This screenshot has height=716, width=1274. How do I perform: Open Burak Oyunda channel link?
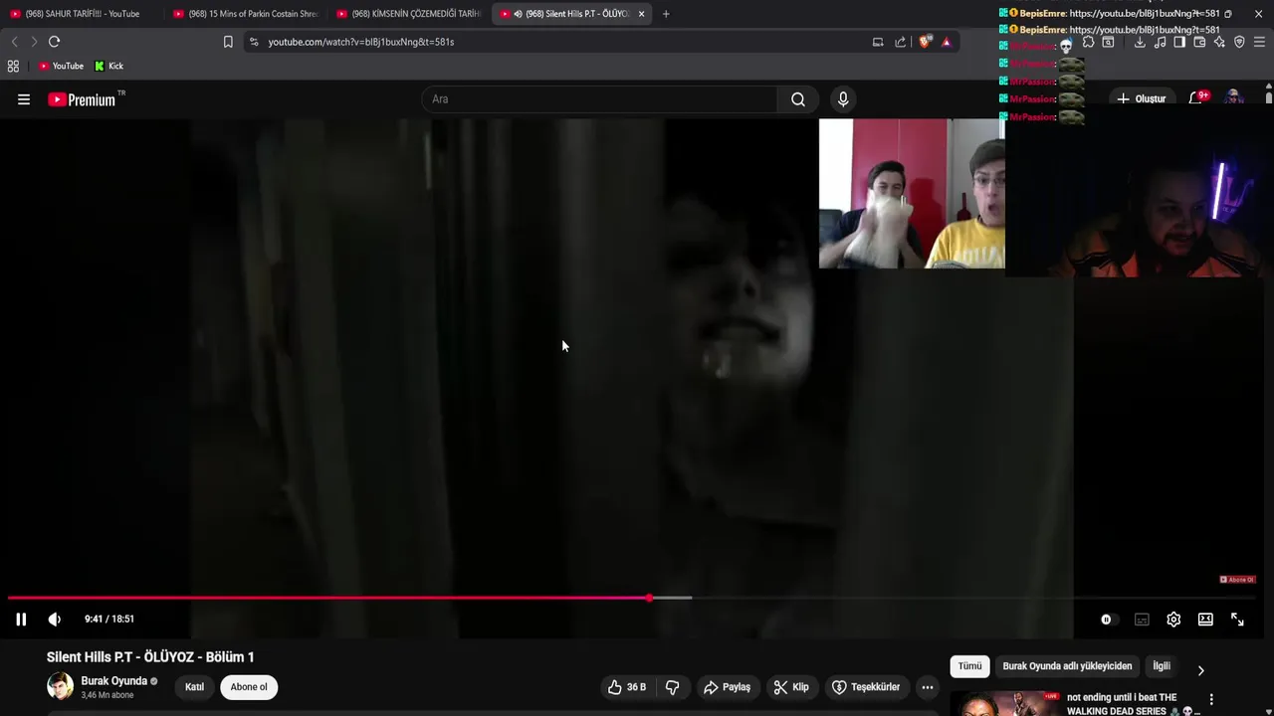tap(113, 681)
